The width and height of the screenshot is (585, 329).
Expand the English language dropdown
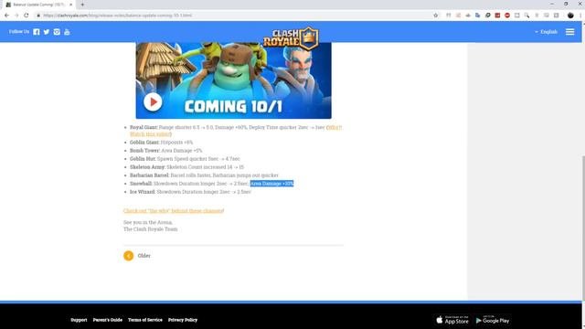pos(546,32)
